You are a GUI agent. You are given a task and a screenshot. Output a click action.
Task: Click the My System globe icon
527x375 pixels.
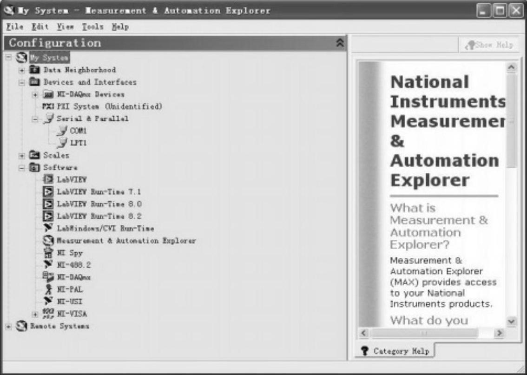click(22, 58)
